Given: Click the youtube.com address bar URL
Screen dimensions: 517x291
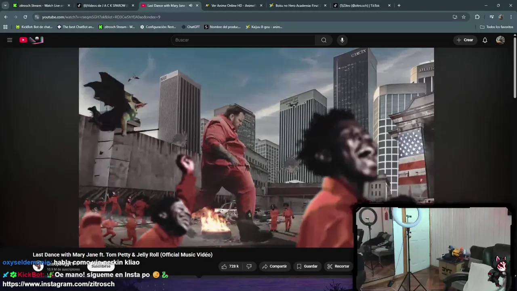Looking at the screenshot, I should (101, 17).
